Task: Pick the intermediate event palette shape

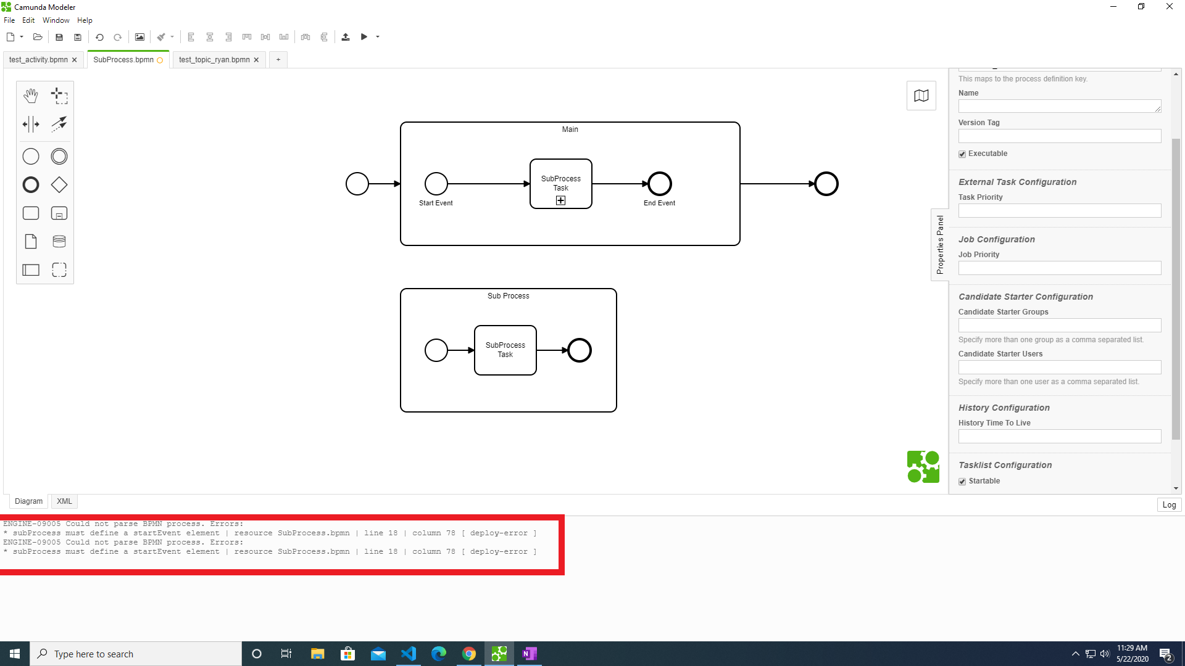Action: 59,157
